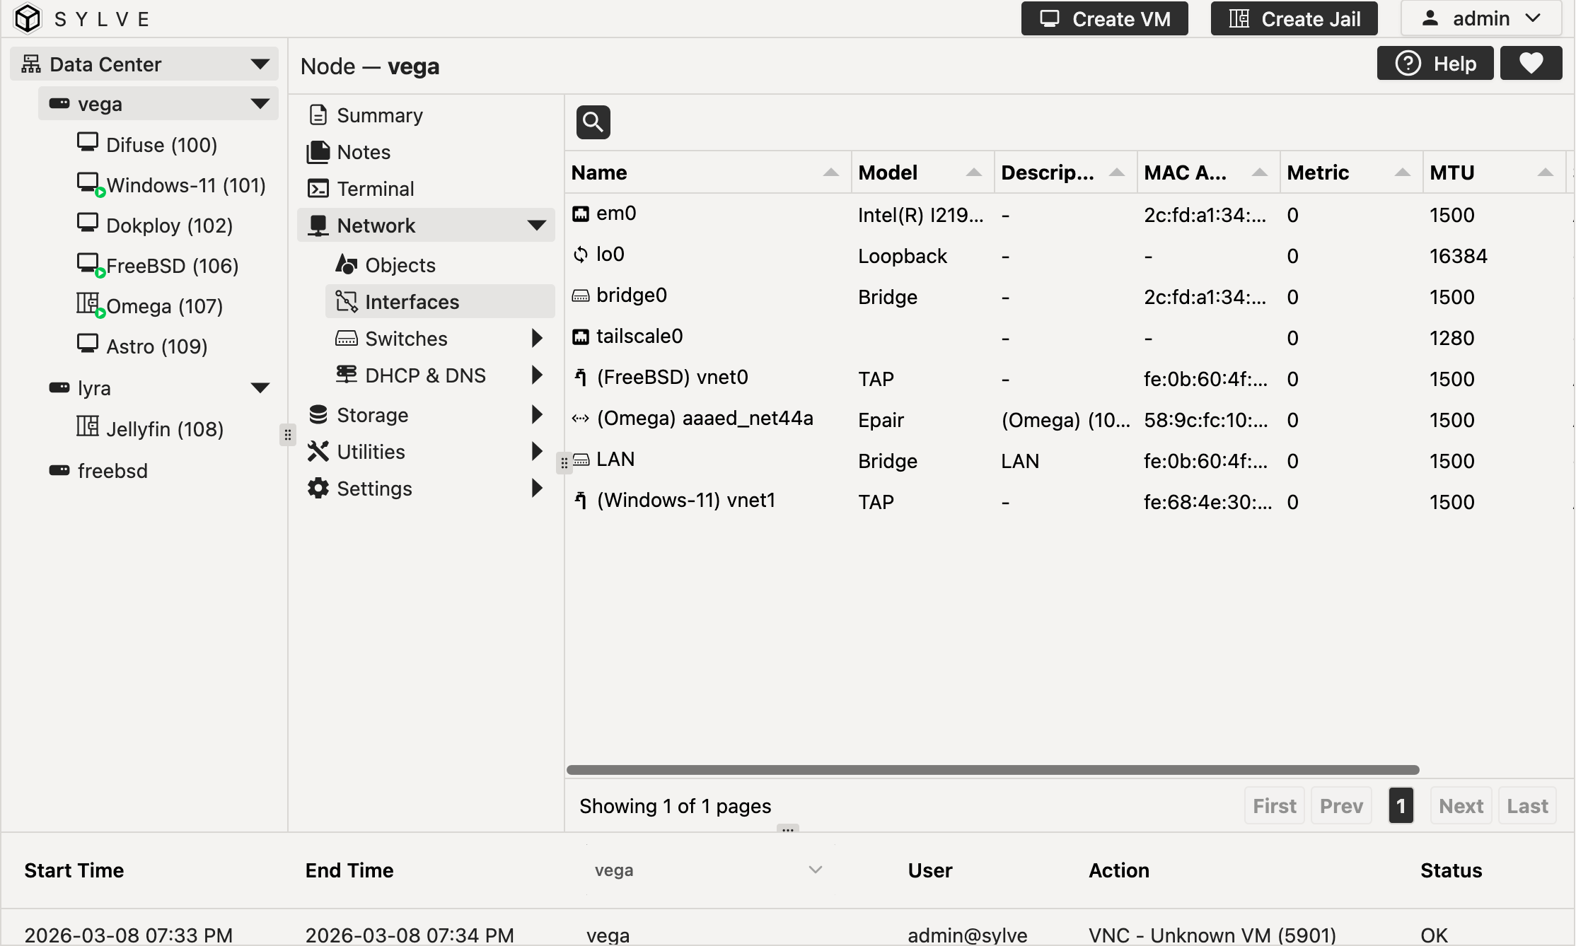Screen dimensions: 1576x946
Task: Click the heart donate icon button
Action: click(1531, 64)
